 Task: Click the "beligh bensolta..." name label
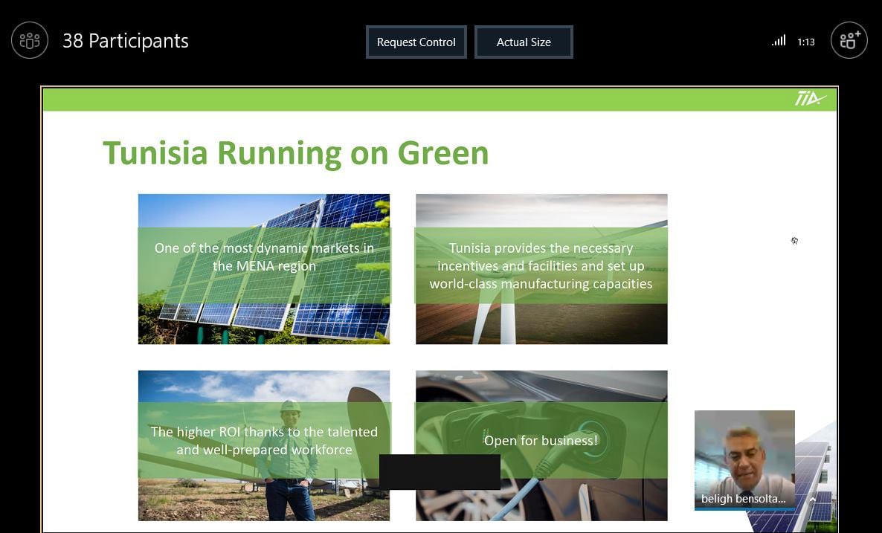click(743, 499)
